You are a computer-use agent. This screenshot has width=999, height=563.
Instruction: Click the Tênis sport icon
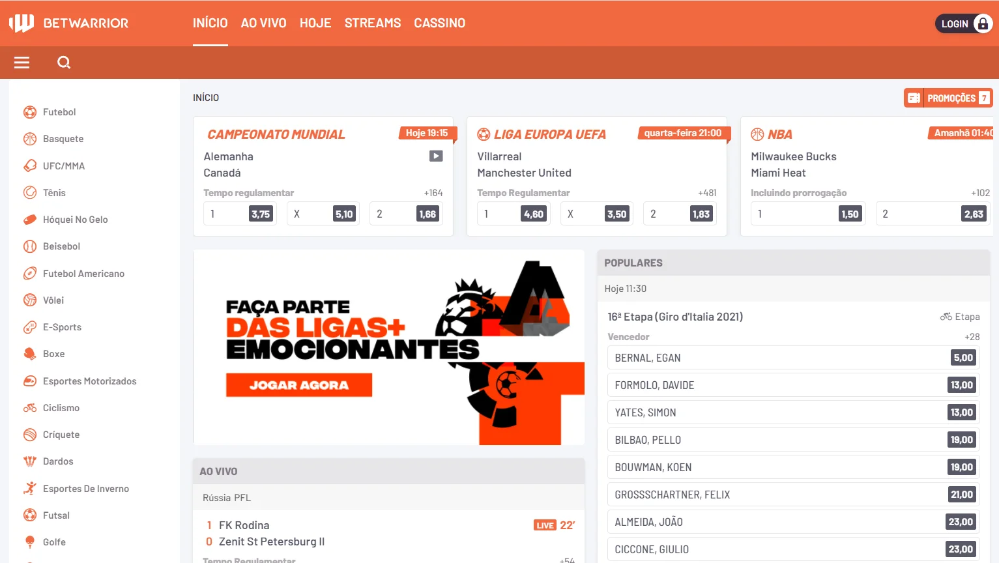pos(30,192)
